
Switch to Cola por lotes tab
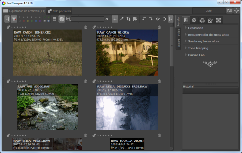click(59, 11)
